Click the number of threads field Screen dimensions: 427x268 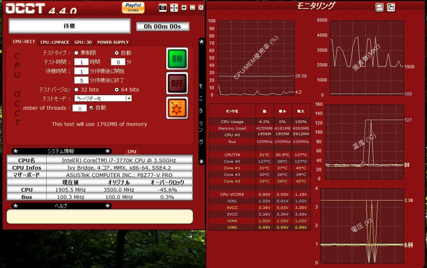80,108
